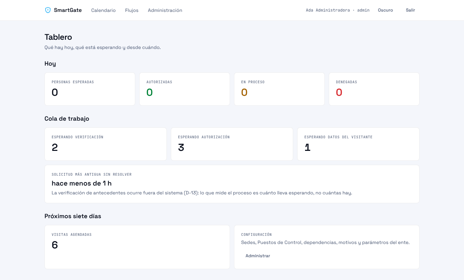Click the 'Cola de trabajo' section heading
The image size is (464, 280).
[x=67, y=119]
